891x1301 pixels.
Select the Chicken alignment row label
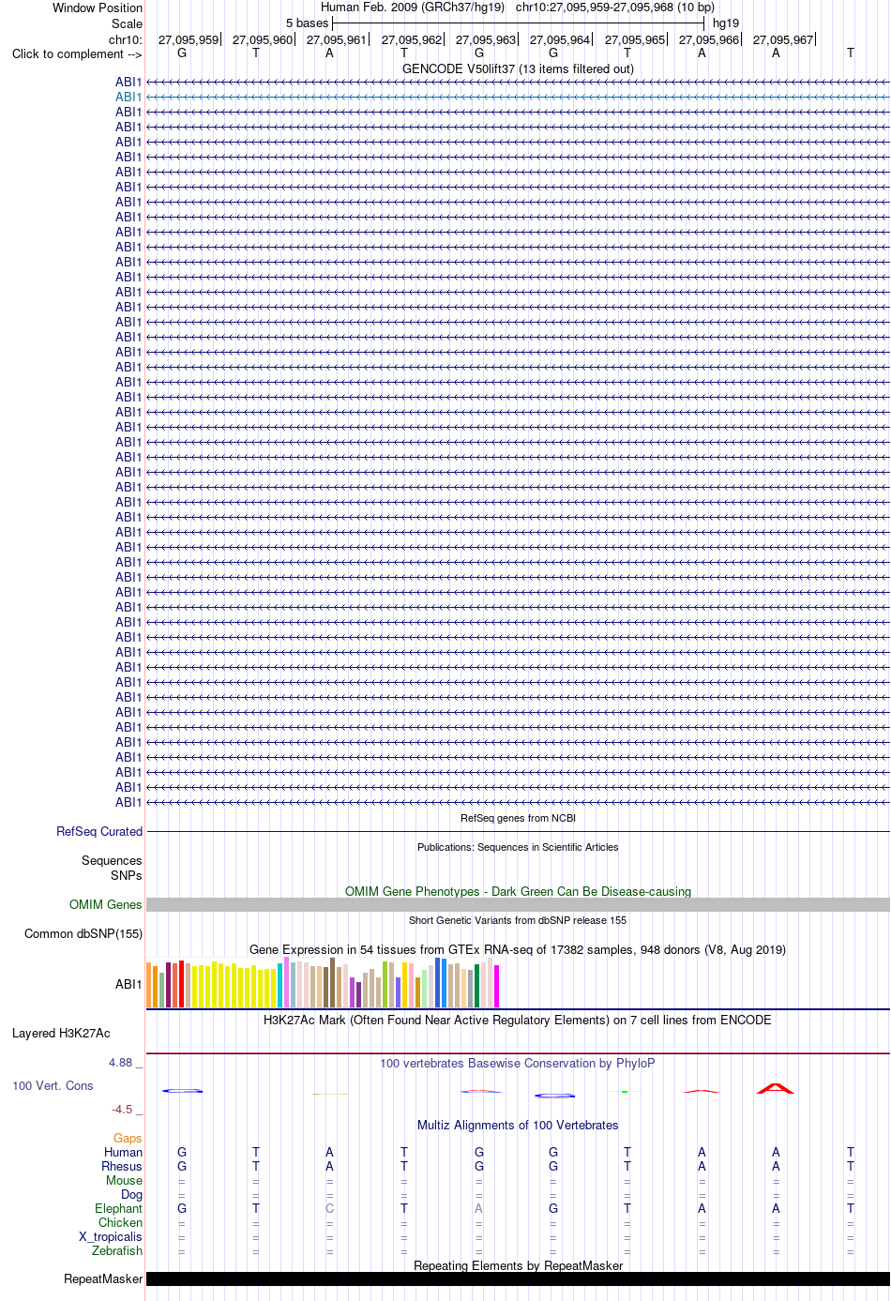(x=121, y=1222)
